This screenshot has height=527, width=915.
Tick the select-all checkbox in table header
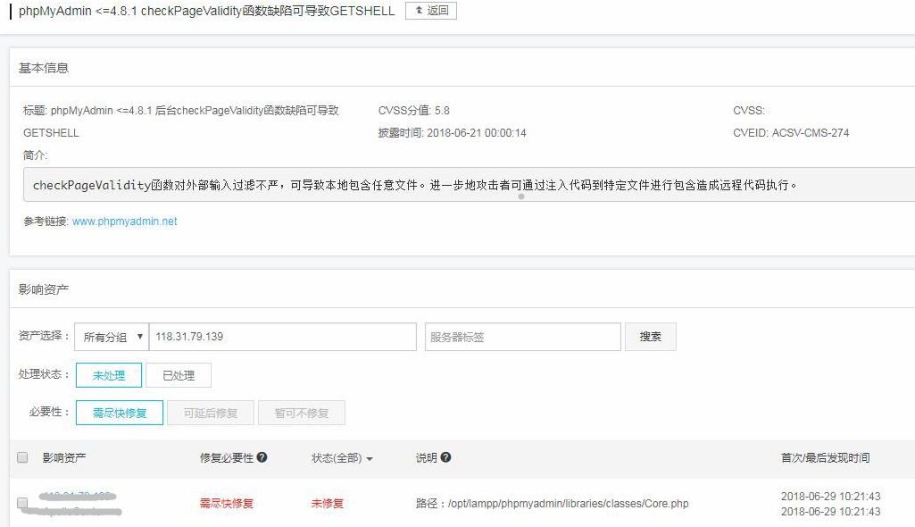pos(22,457)
